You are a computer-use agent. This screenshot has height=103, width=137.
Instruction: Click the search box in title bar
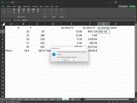pyautogui.click(x=69, y=3)
